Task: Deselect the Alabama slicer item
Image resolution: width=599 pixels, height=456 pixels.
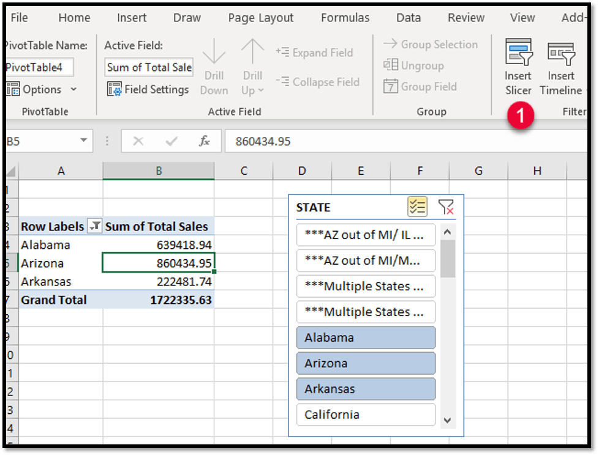Action: (366, 337)
